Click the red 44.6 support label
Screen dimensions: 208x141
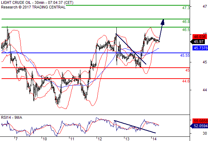(x=186, y=81)
